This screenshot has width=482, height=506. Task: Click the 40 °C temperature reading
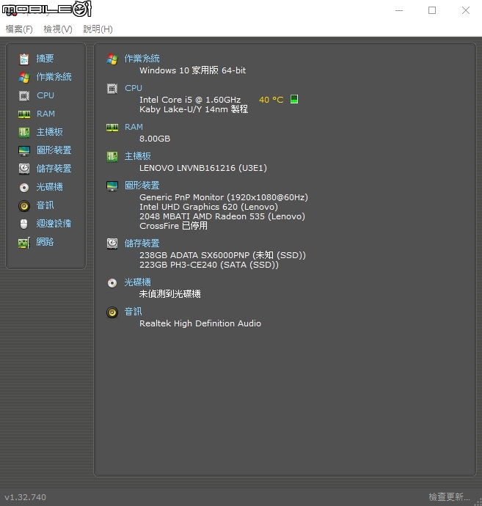pyautogui.click(x=271, y=100)
